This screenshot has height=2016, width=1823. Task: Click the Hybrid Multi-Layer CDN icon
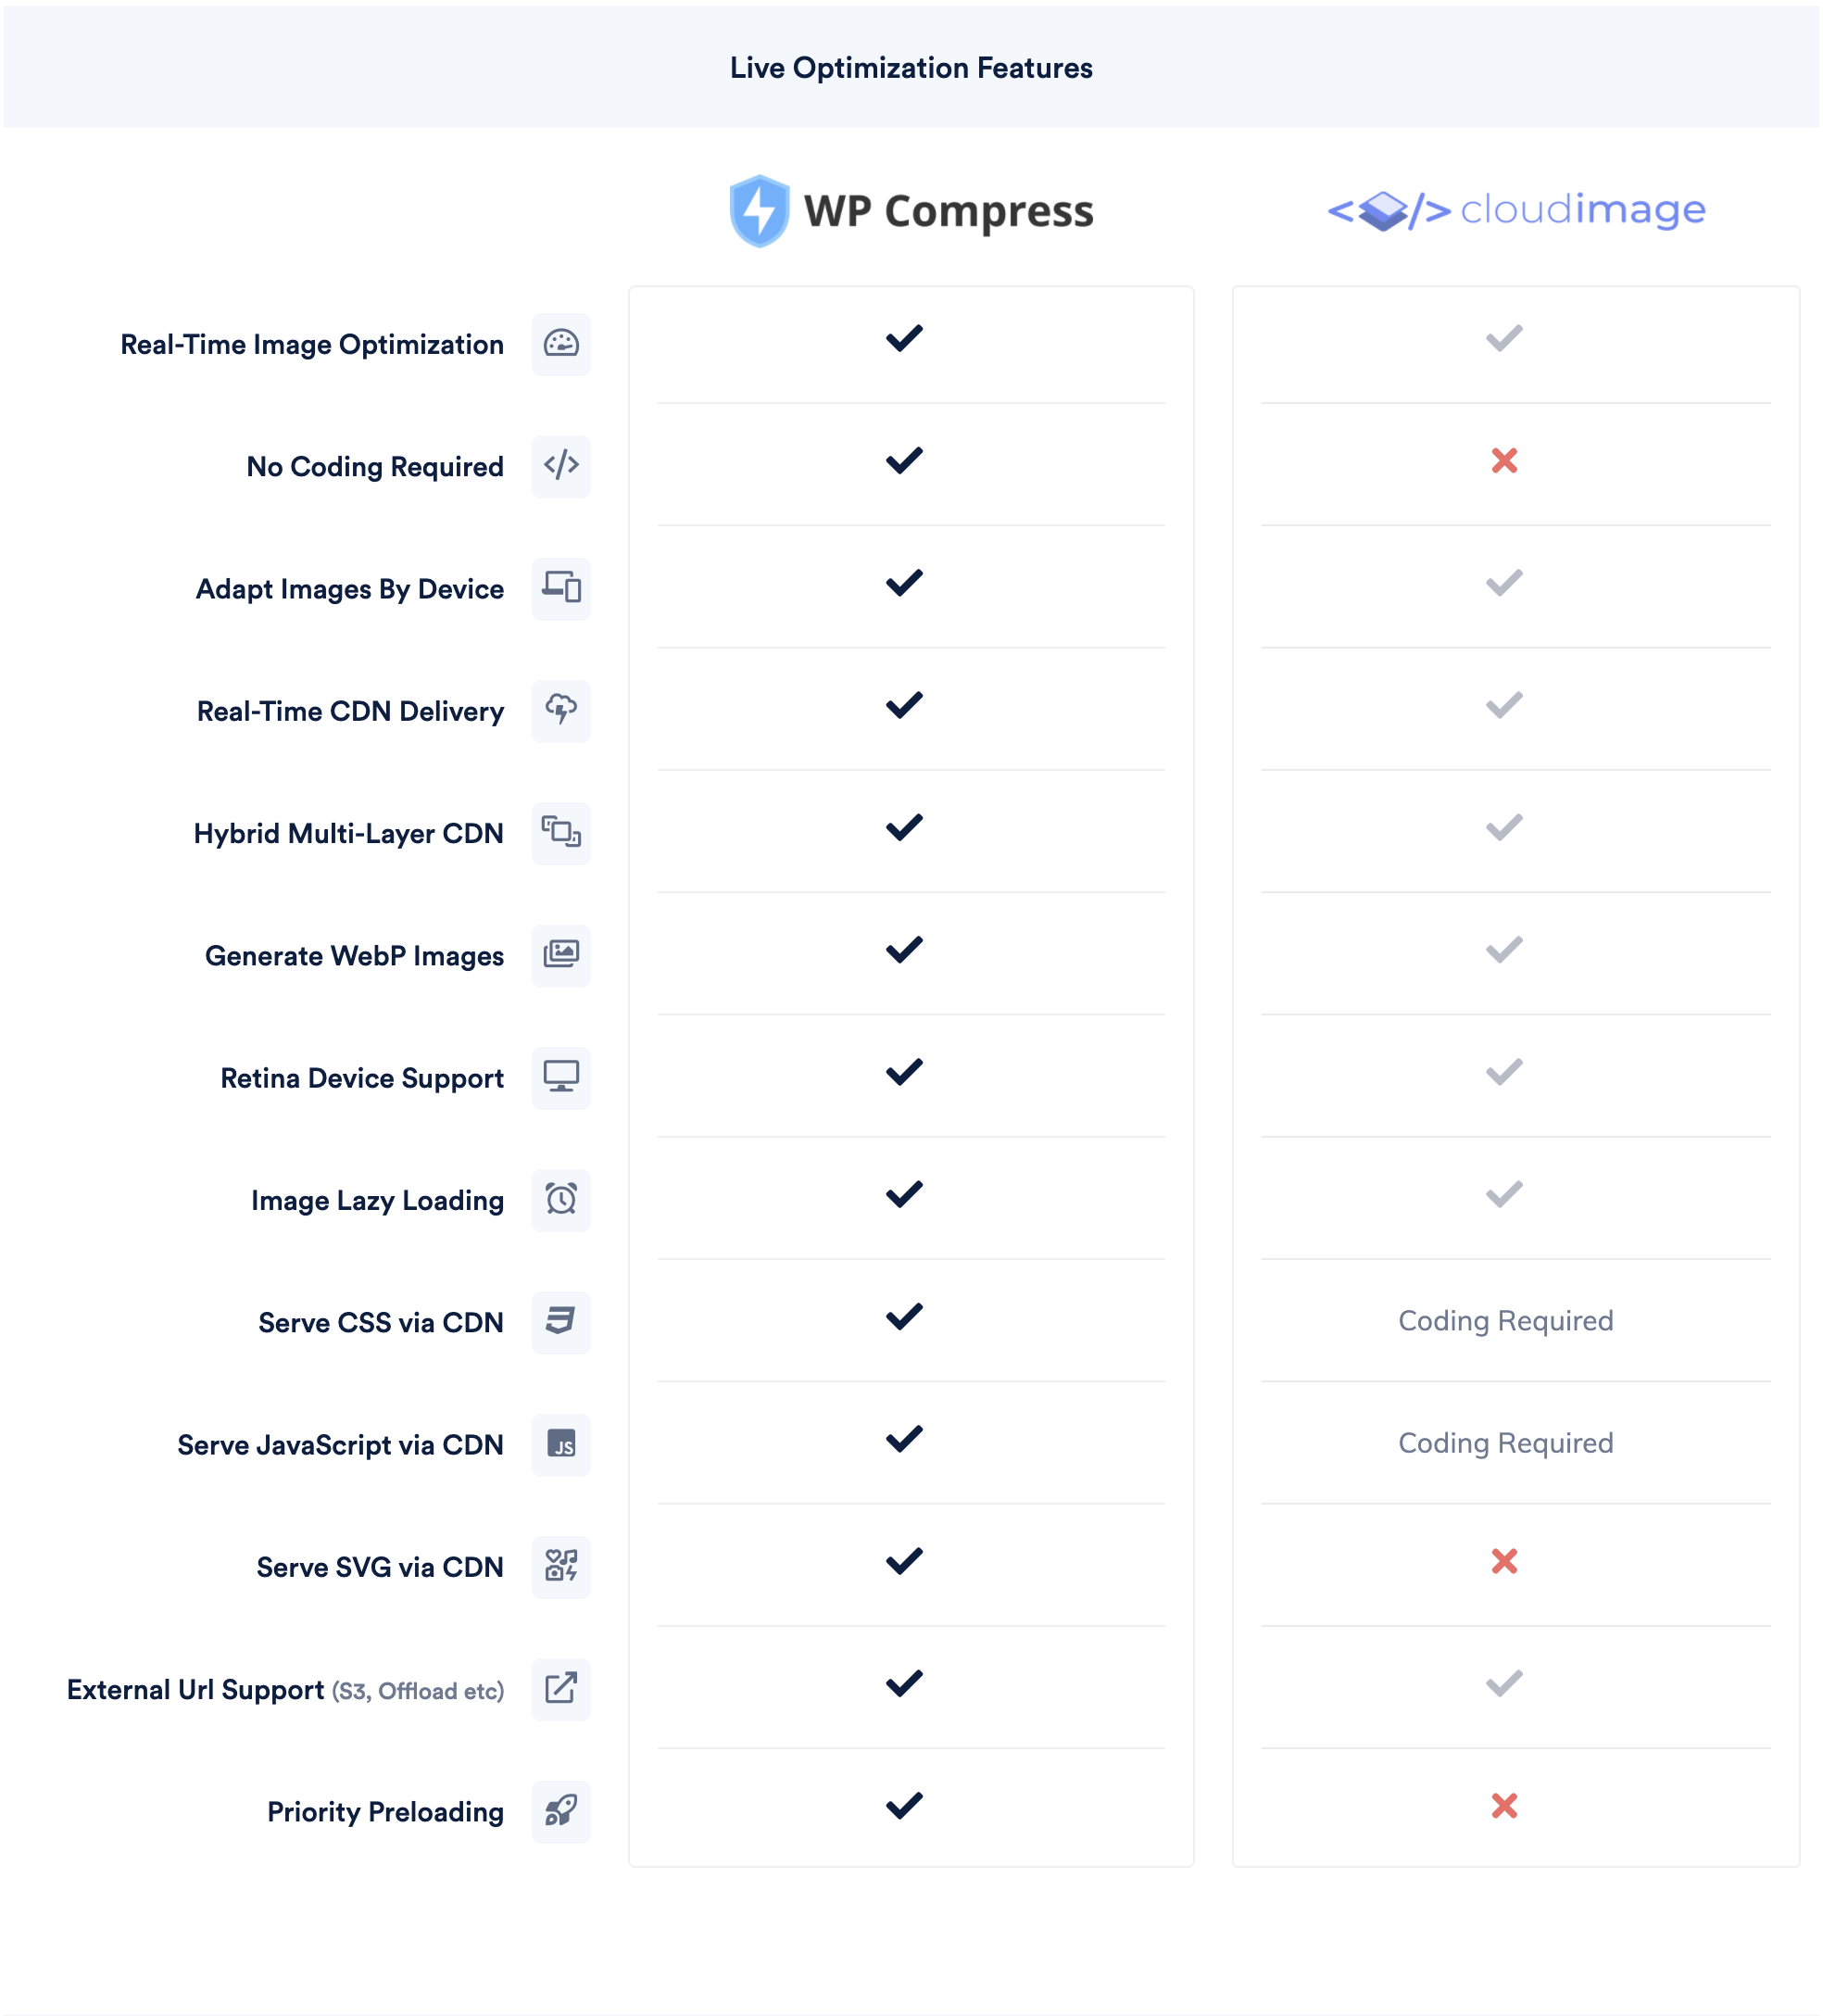(561, 832)
